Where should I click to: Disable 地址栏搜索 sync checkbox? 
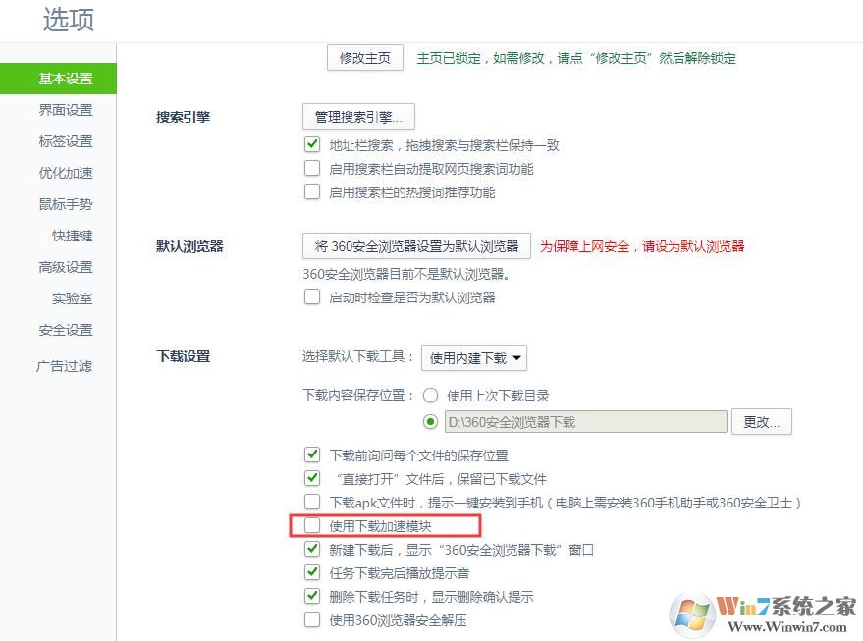coord(314,144)
